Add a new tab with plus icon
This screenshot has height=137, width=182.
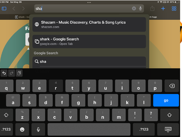tap(163, 8)
